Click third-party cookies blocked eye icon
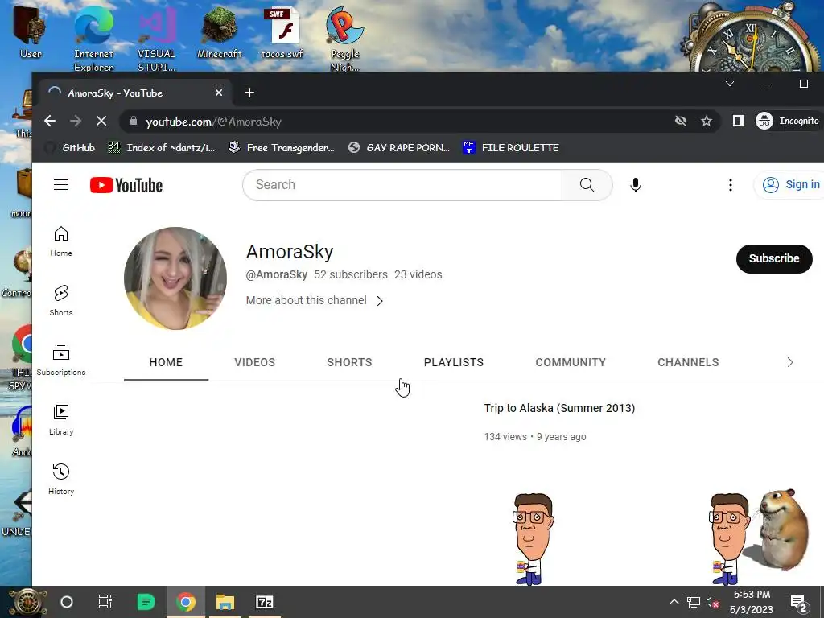Viewport: 824px width, 618px height. [x=681, y=122]
